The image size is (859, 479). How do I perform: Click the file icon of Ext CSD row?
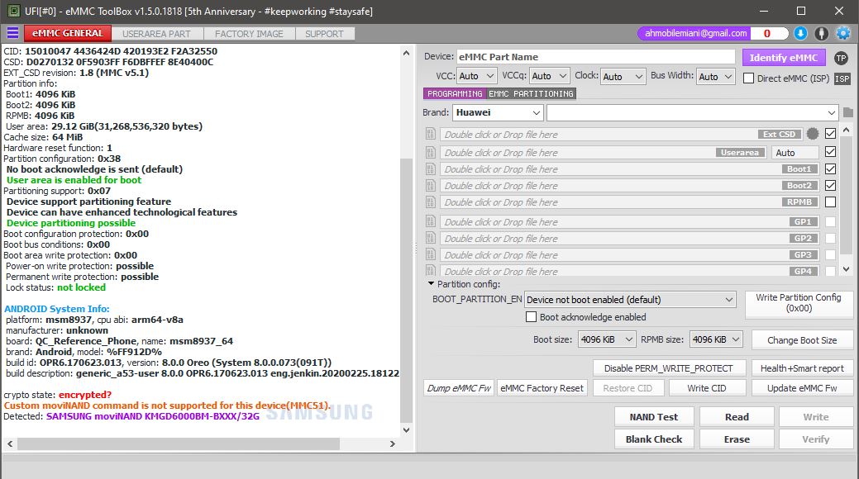point(431,134)
